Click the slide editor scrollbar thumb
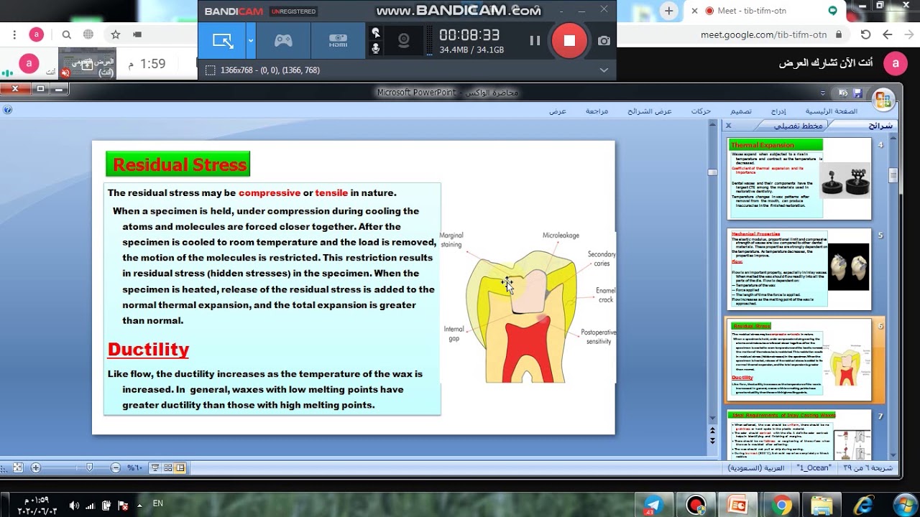This screenshot has height=517, width=920. pos(712,172)
